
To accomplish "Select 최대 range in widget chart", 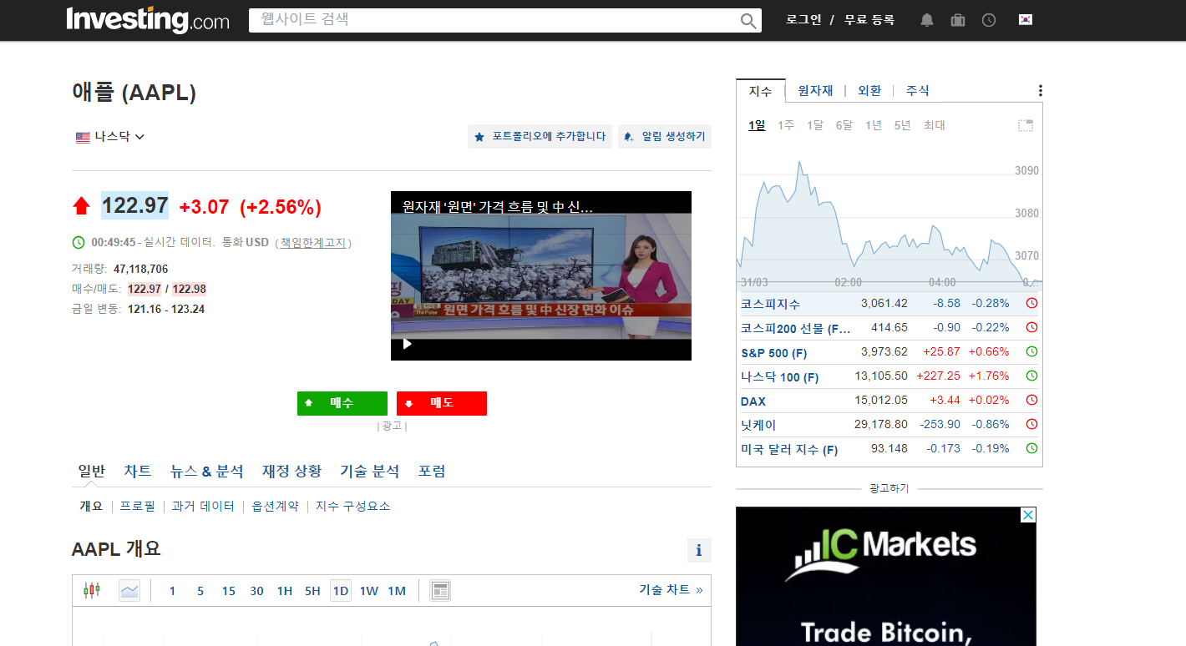I will 934,125.
